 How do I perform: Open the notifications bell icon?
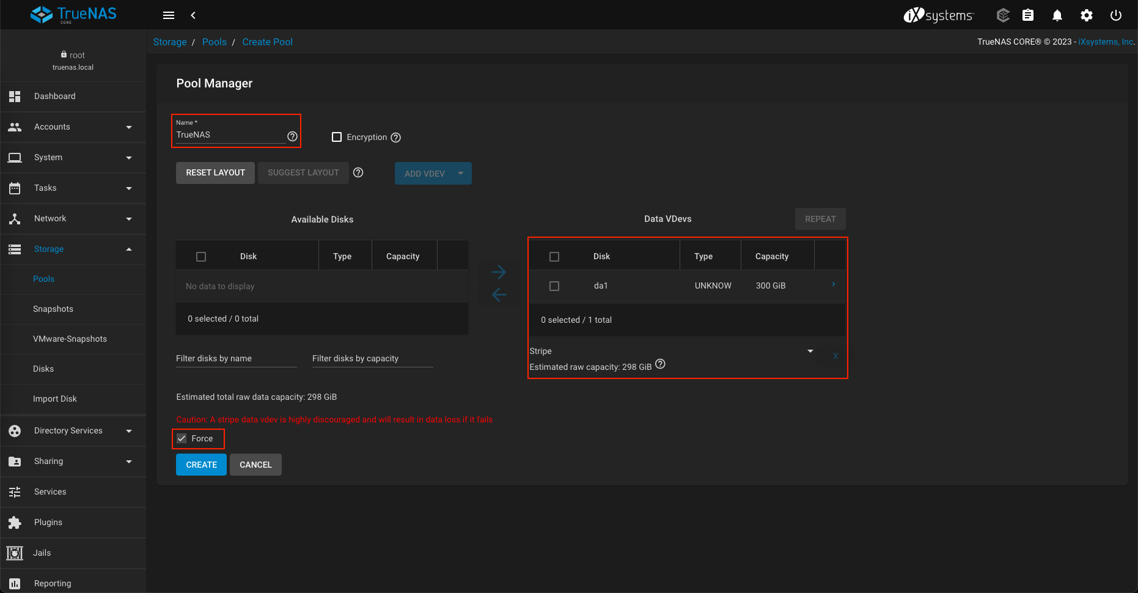pyautogui.click(x=1057, y=15)
